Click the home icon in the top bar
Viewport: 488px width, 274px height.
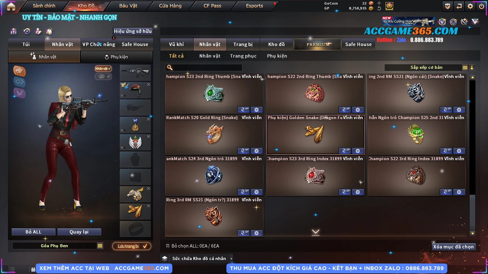click(11, 6)
